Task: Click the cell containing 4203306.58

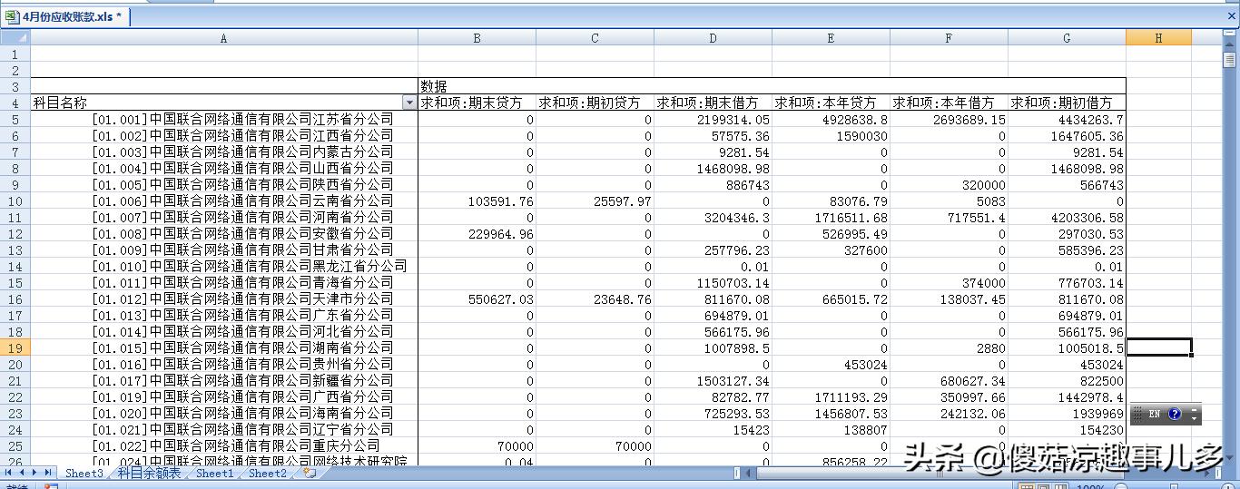Action: click(1067, 217)
